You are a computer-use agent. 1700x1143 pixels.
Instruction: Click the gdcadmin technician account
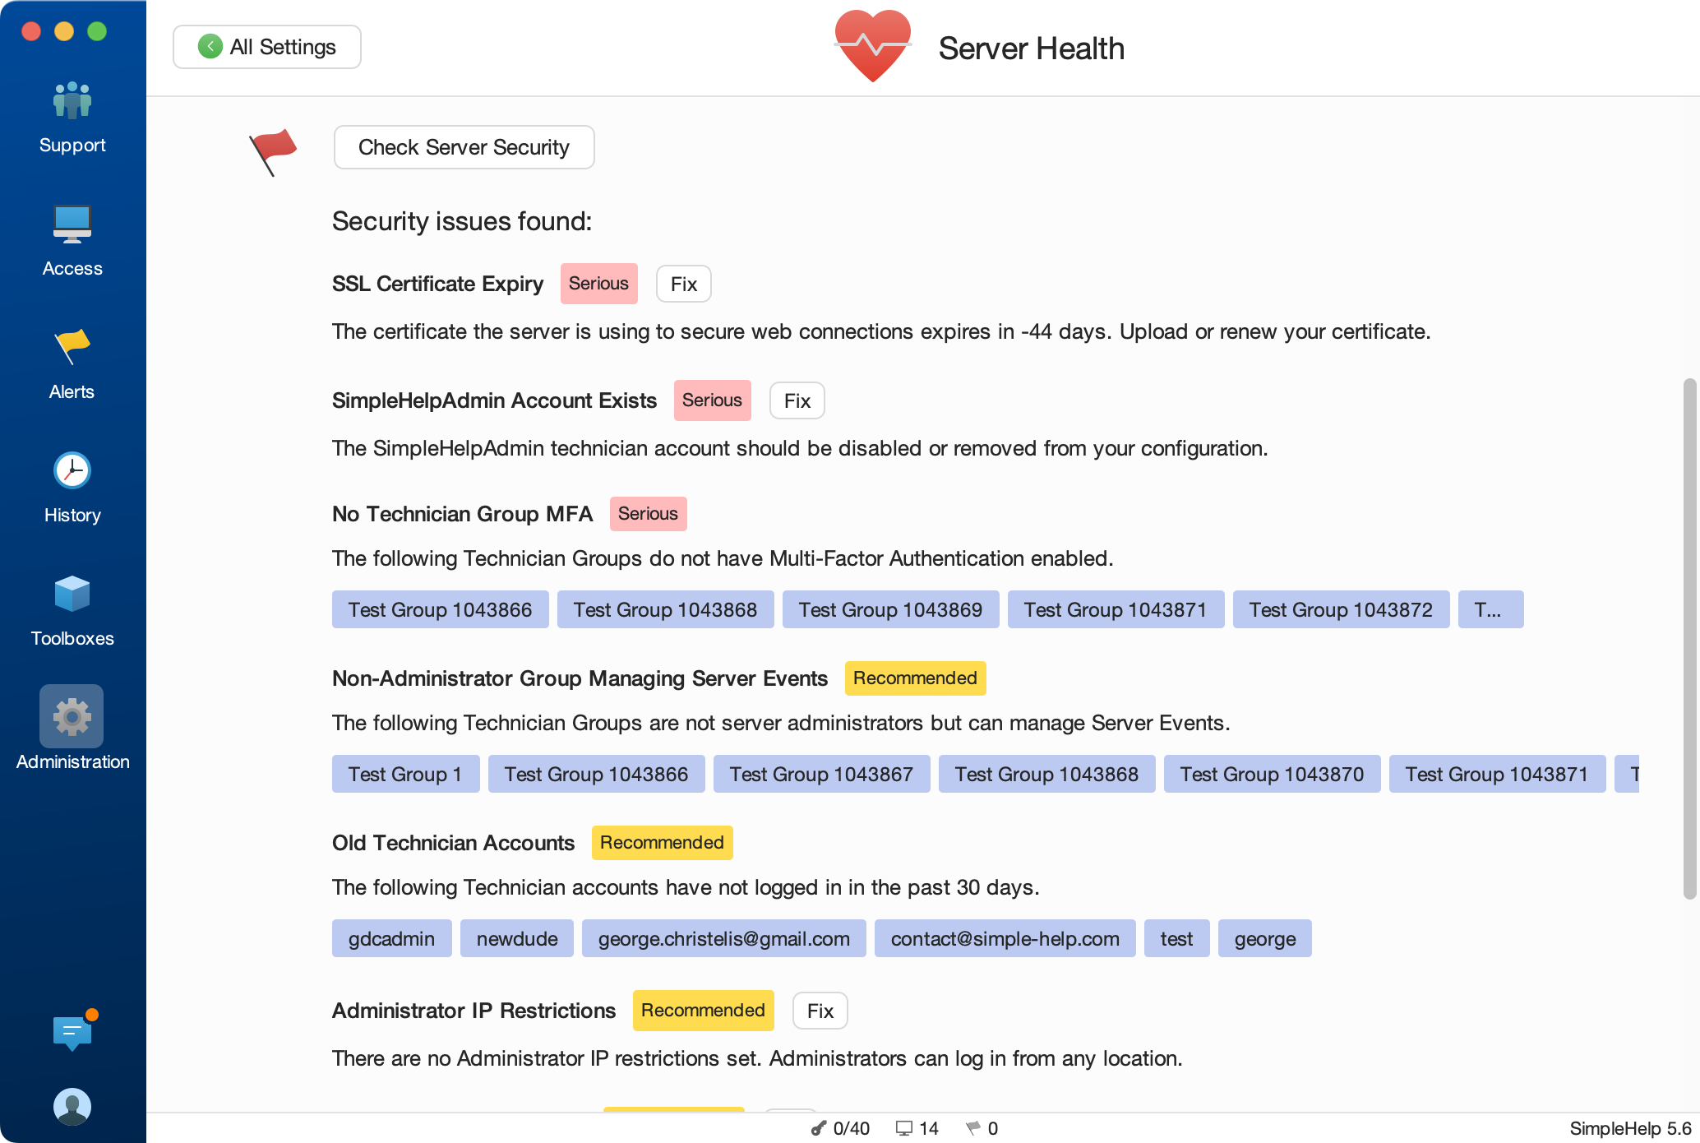(x=392, y=938)
